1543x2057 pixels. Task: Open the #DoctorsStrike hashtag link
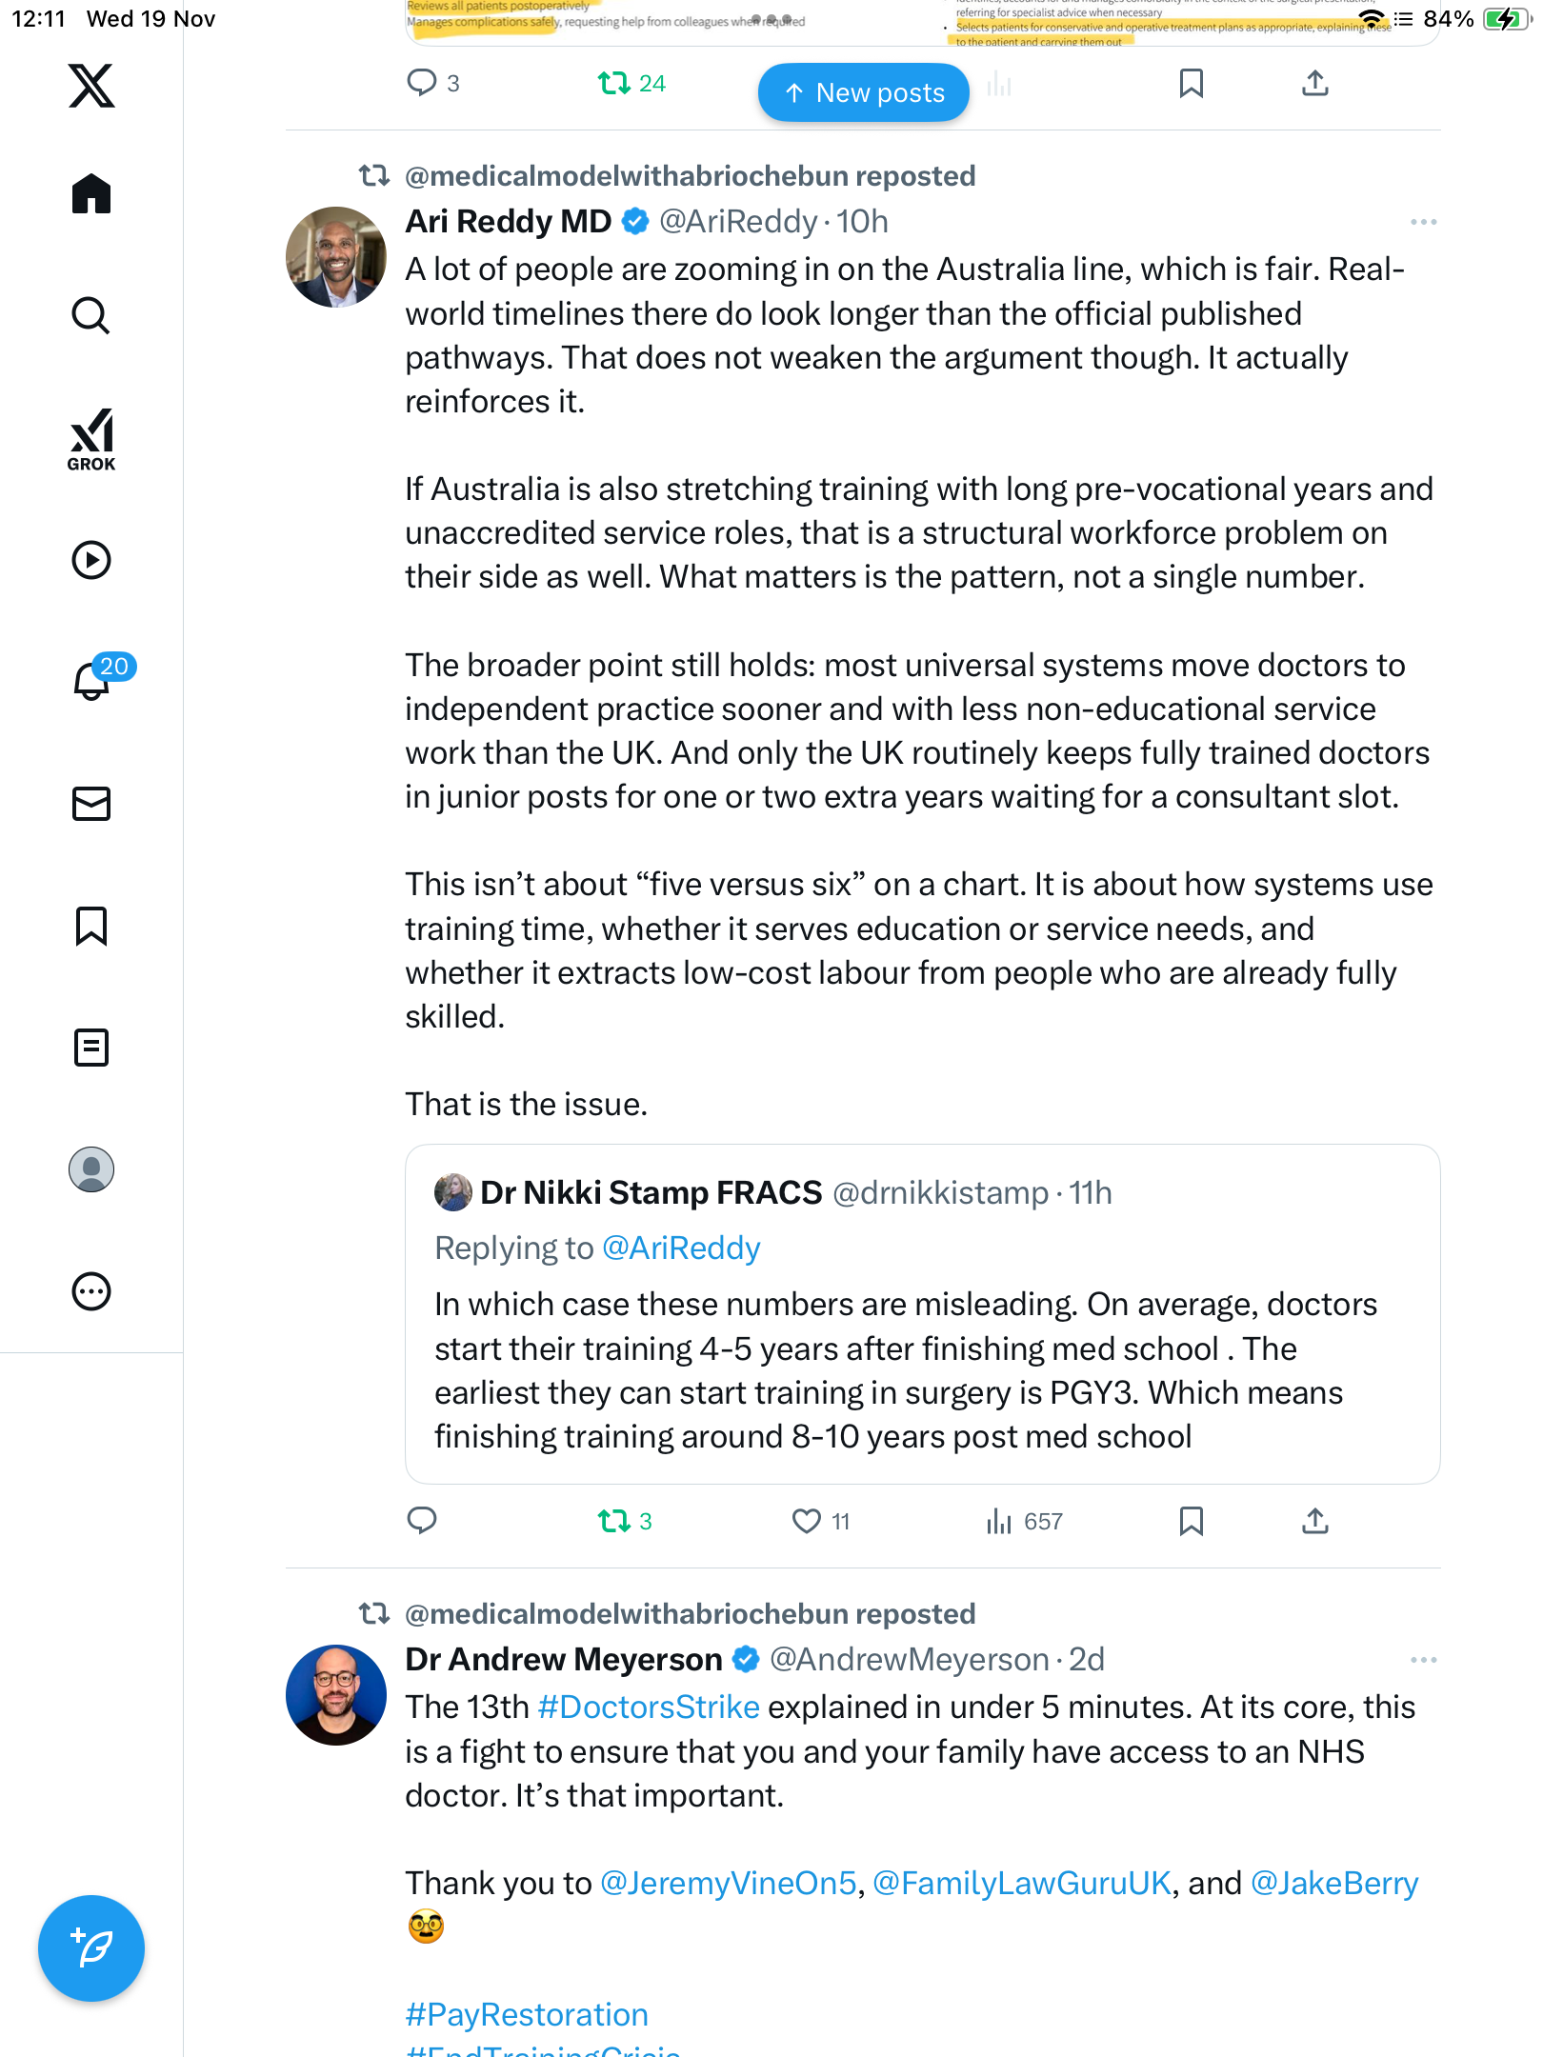(x=649, y=1708)
